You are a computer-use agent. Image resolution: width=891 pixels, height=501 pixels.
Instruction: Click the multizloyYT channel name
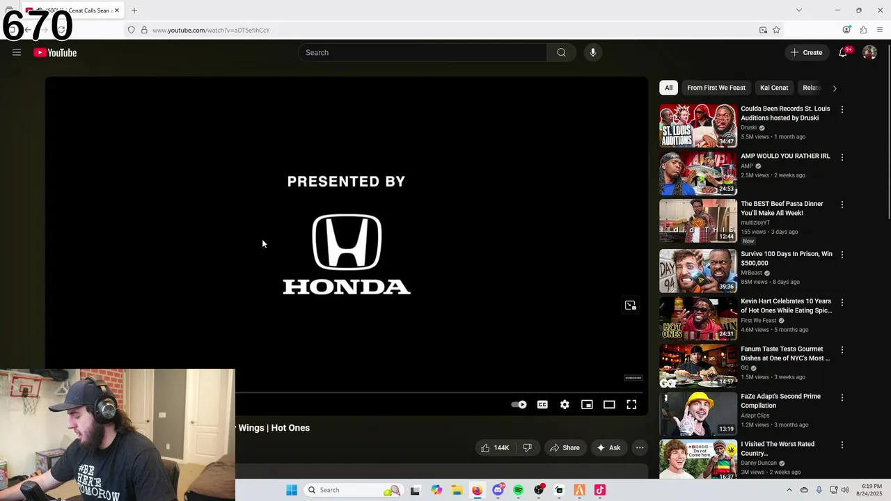pyautogui.click(x=755, y=223)
